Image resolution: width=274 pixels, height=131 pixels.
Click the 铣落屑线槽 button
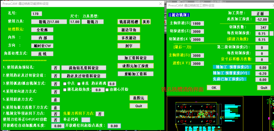(129, 22)
